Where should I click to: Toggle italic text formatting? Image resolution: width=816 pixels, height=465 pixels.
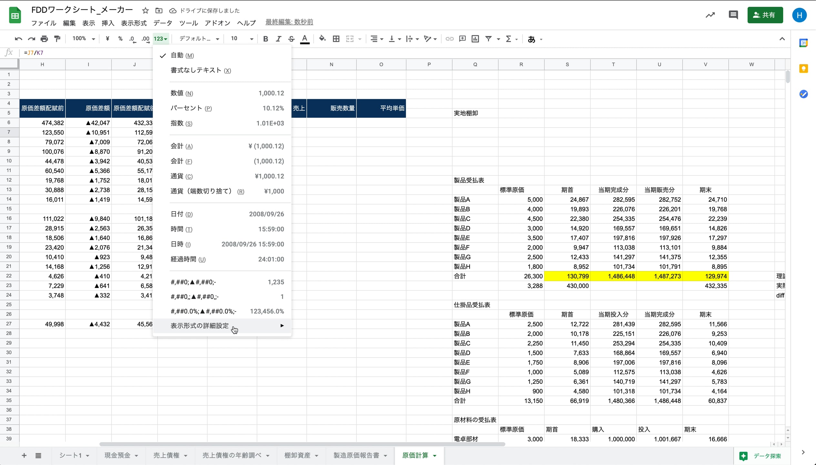278,39
